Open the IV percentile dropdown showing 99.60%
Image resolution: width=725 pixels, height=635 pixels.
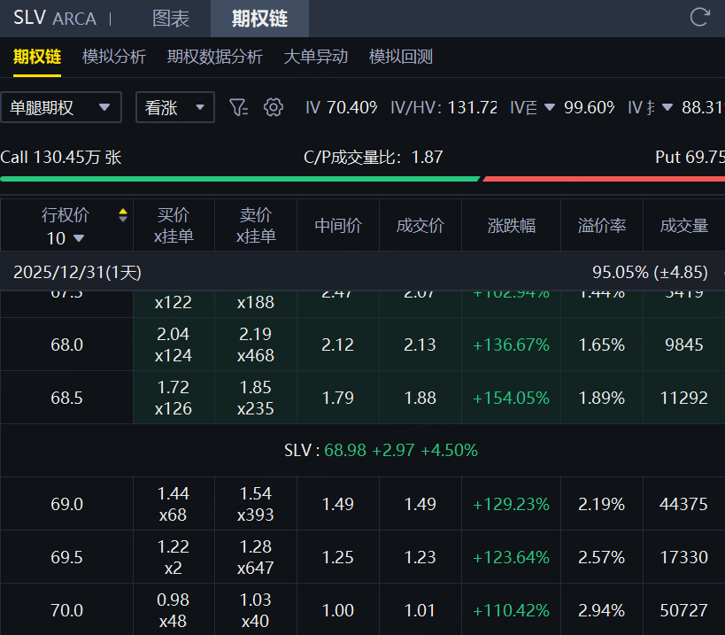click(550, 107)
